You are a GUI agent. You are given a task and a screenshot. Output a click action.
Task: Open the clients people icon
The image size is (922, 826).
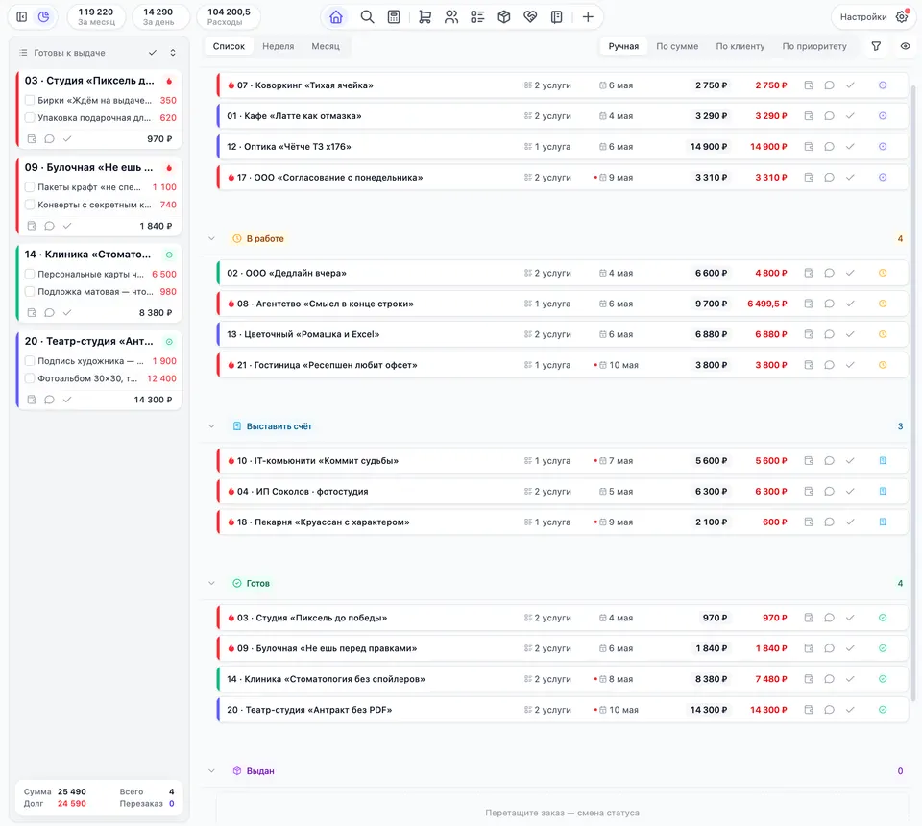451,17
